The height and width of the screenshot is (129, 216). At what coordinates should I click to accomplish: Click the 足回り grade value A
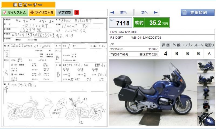click(209, 54)
